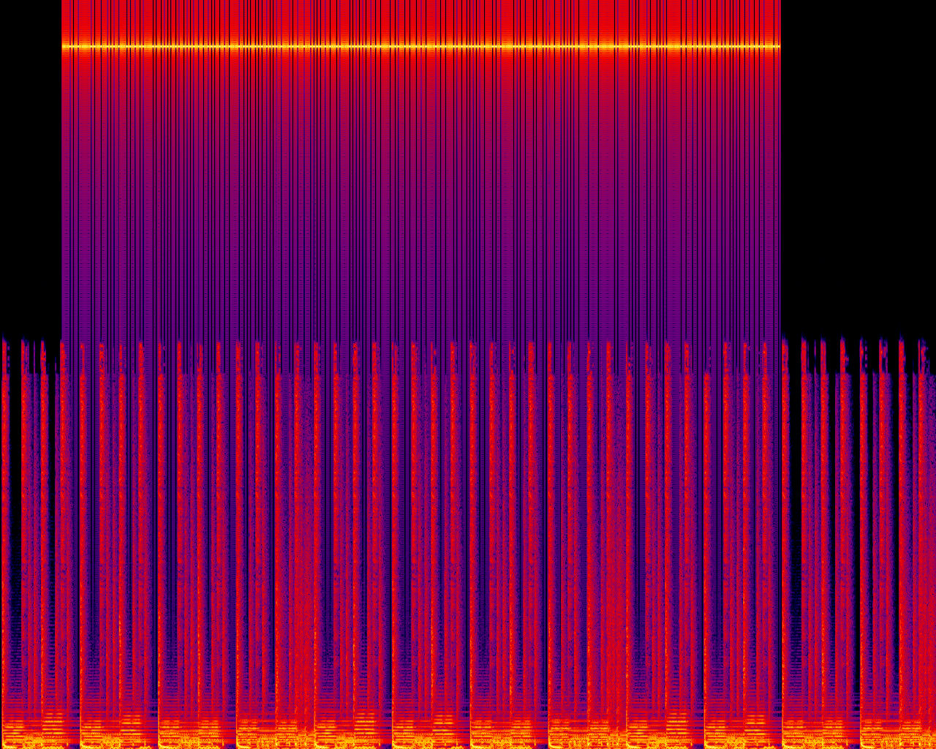Image resolution: width=936 pixels, height=749 pixels.
Task: Click the black empty region at top-left
Action: (x=30, y=161)
